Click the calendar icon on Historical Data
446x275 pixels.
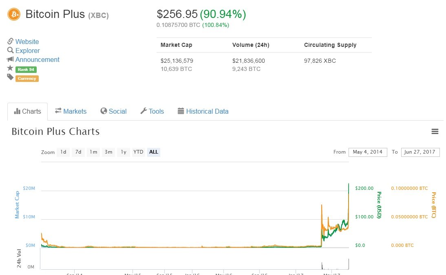(x=181, y=111)
